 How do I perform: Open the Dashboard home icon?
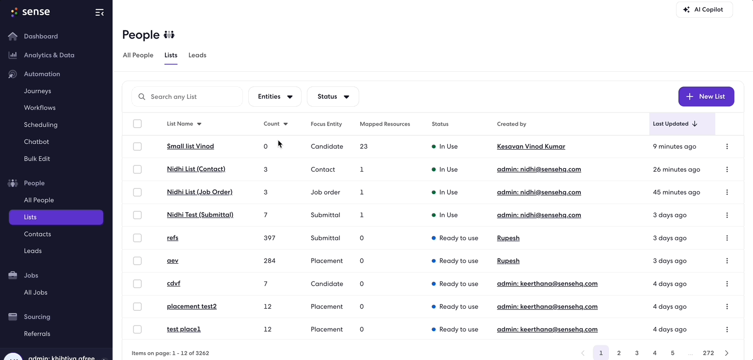pos(13,36)
